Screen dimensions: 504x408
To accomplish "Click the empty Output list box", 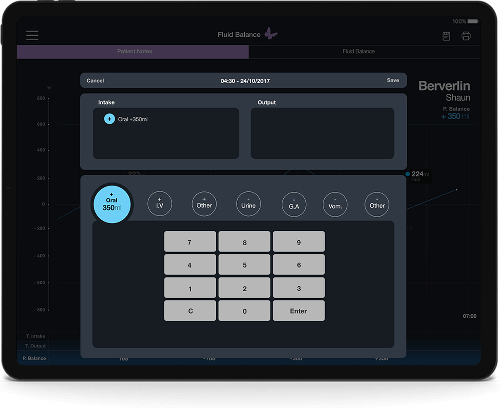I will pyautogui.click(x=322, y=133).
